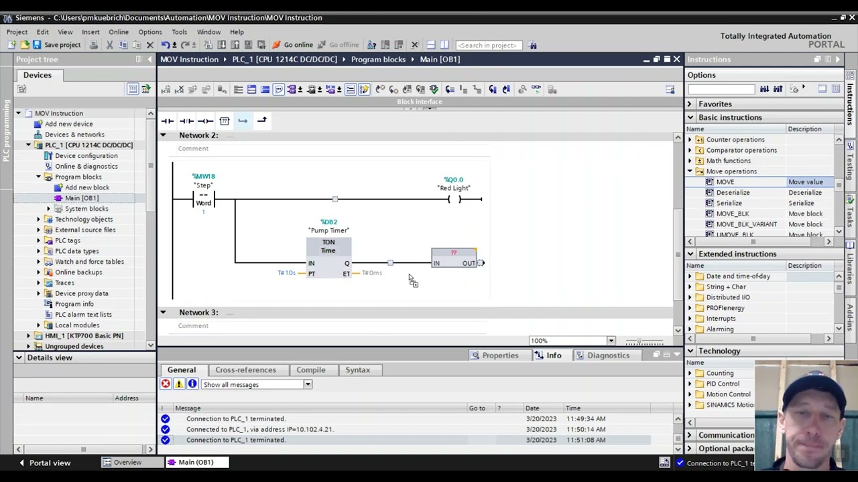Open the Tools menu

click(179, 32)
